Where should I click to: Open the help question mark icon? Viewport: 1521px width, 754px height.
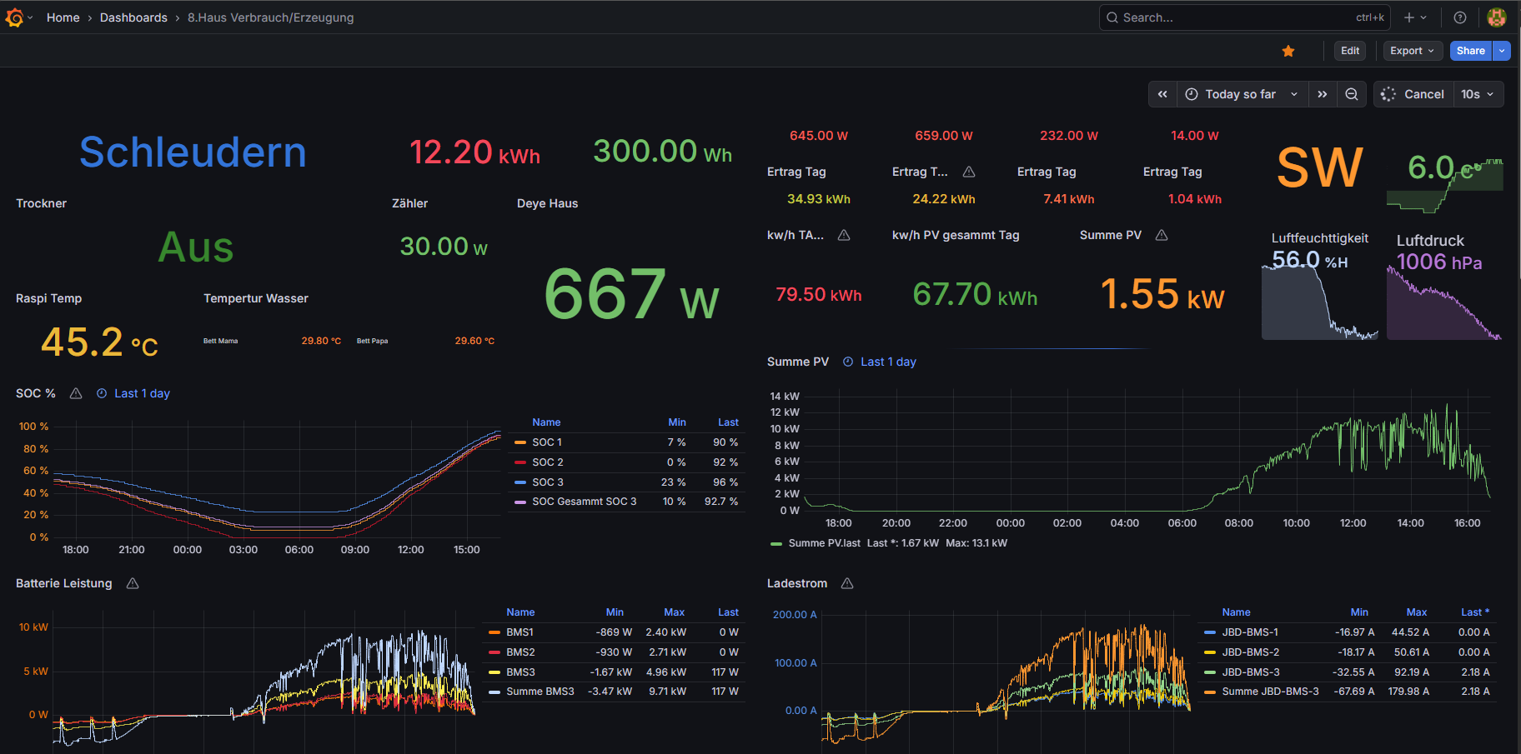point(1460,17)
